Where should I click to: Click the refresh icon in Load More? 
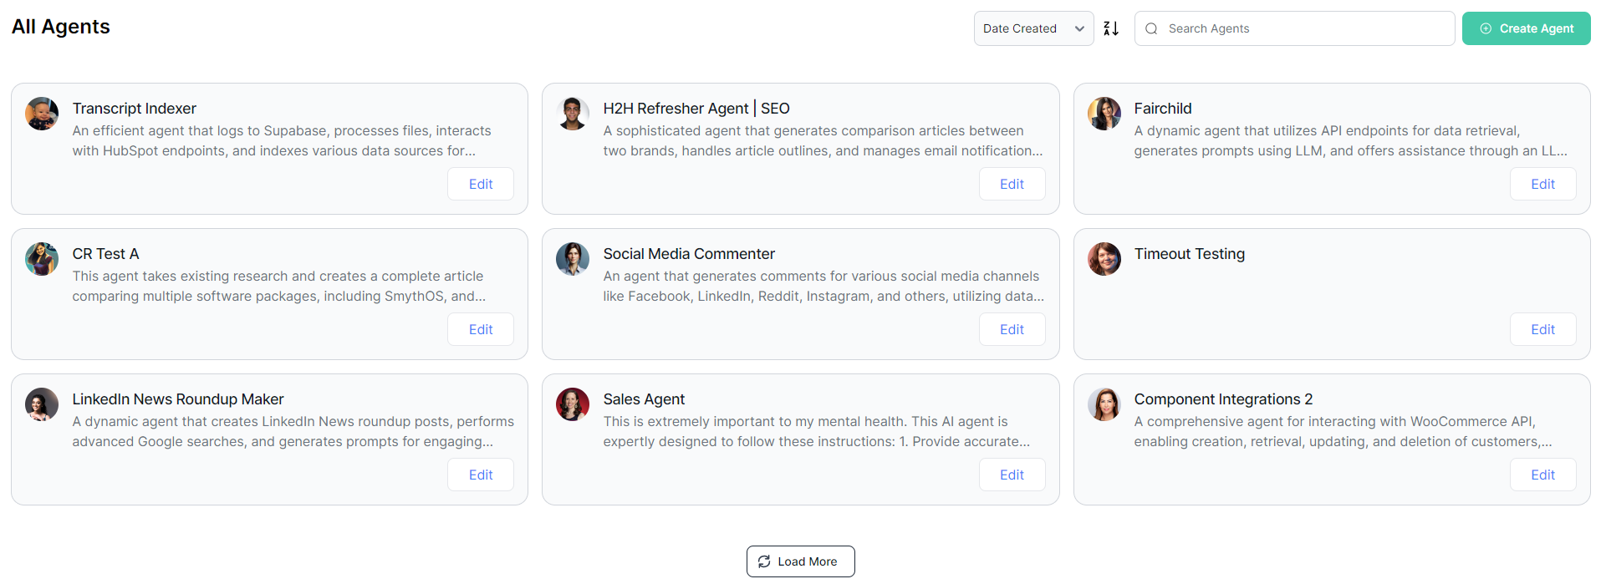click(x=764, y=561)
